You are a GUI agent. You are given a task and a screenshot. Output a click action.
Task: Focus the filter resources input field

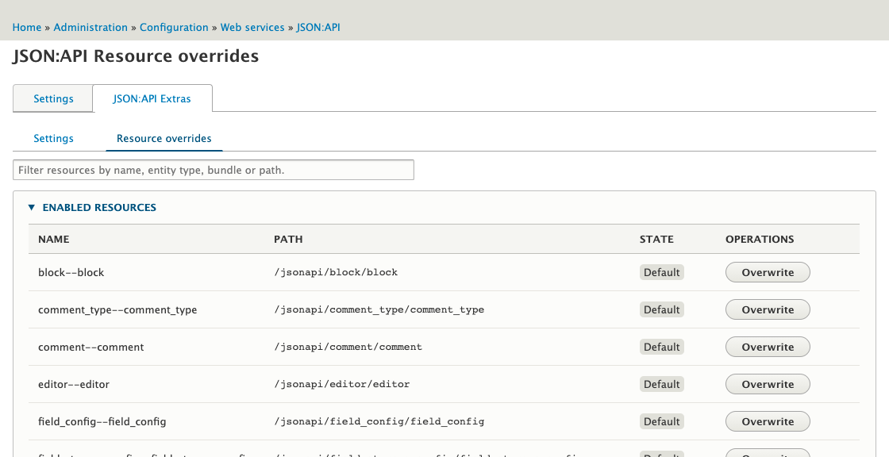point(214,170)
